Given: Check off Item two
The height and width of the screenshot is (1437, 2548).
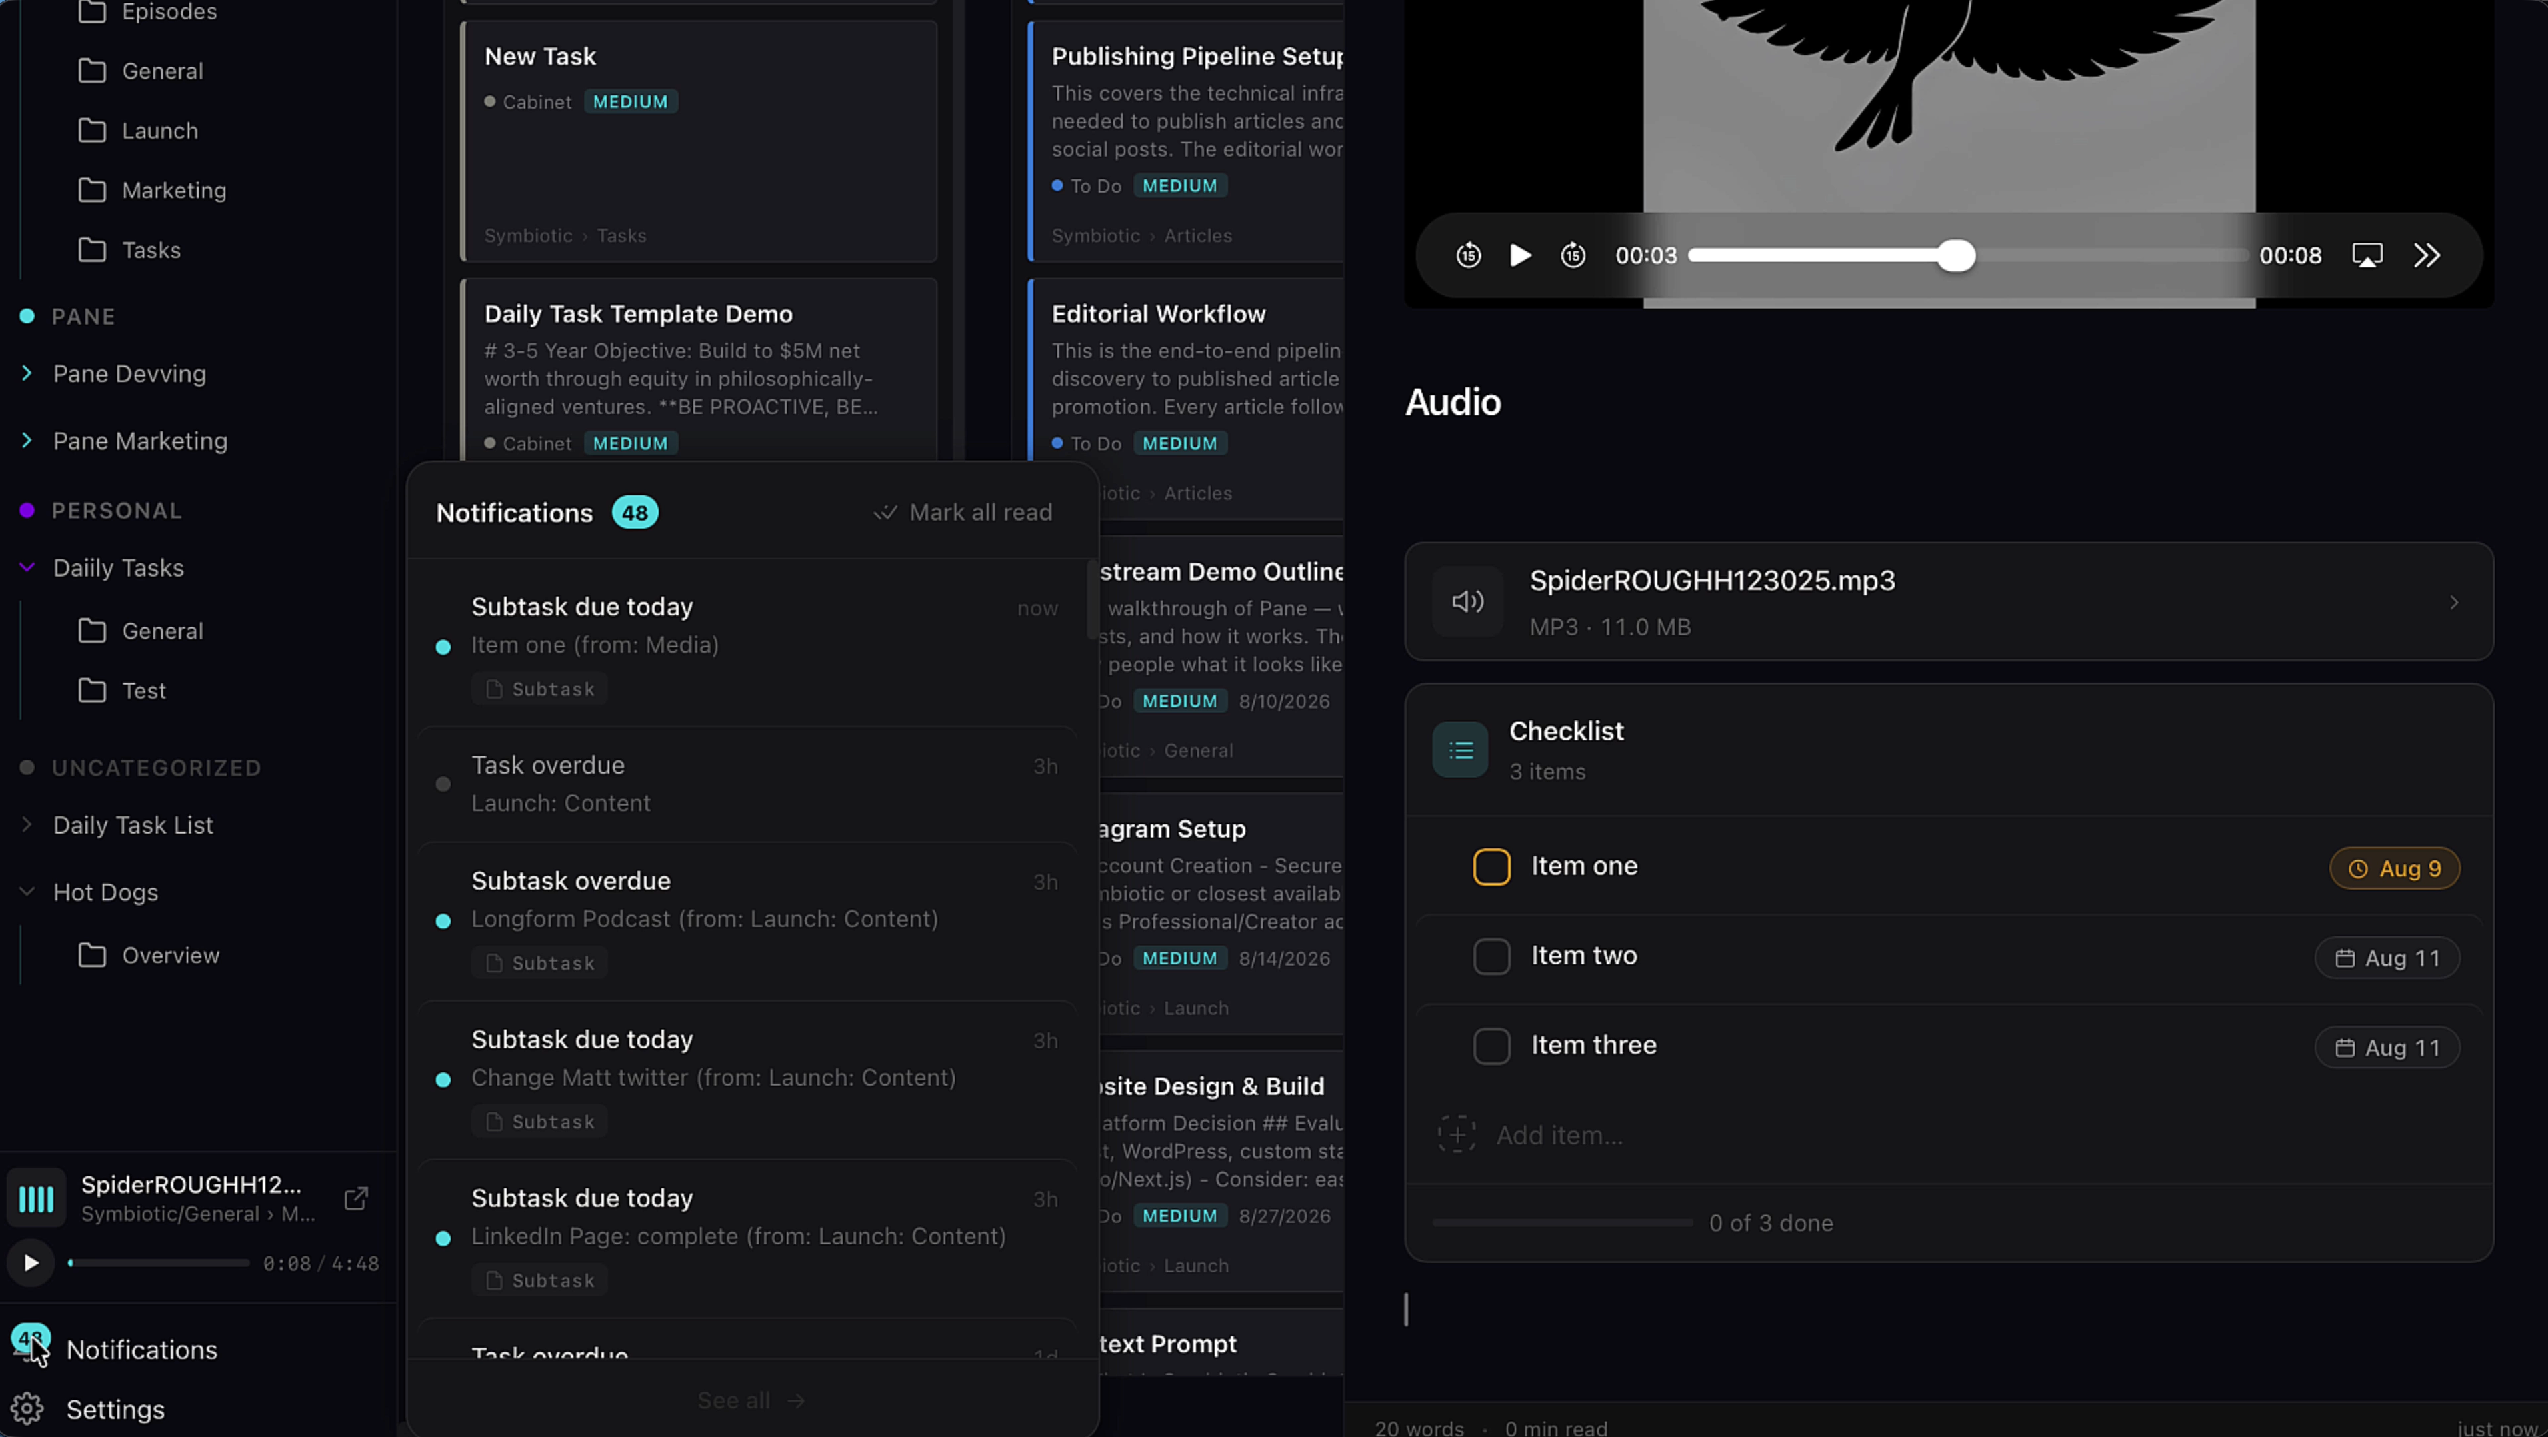Looking at the screenshot, I should tap(1491, 956).
